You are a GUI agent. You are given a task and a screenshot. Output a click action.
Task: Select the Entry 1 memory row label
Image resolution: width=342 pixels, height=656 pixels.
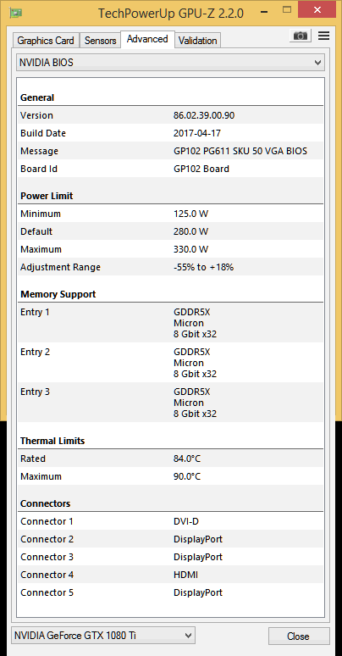(35, 312)
